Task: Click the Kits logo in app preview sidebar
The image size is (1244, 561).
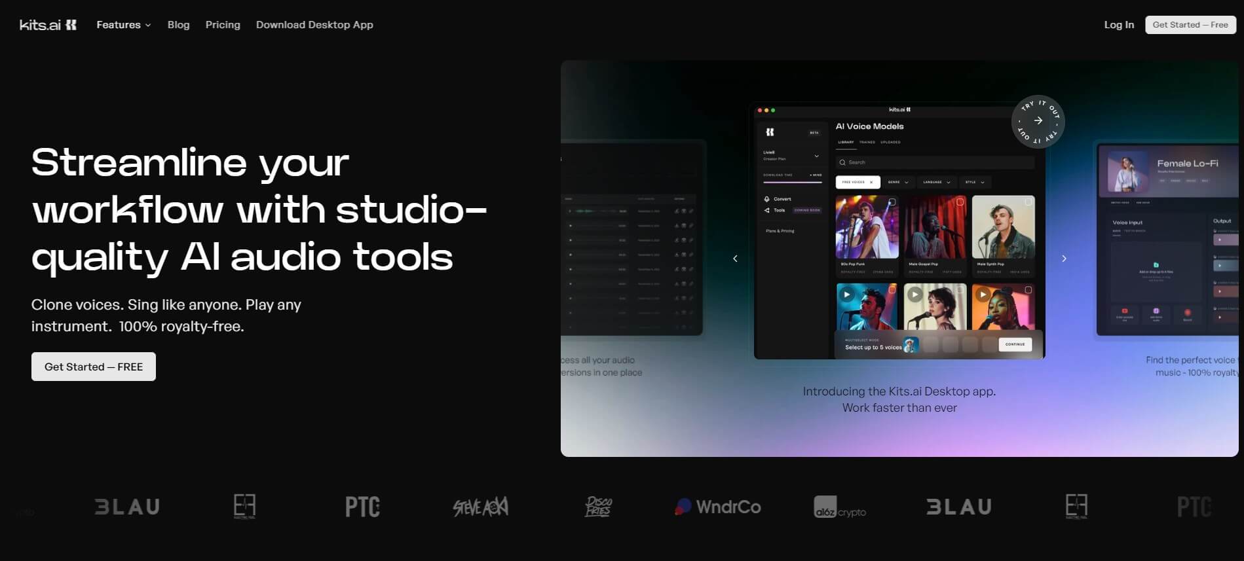Action: tap(770, 132)
